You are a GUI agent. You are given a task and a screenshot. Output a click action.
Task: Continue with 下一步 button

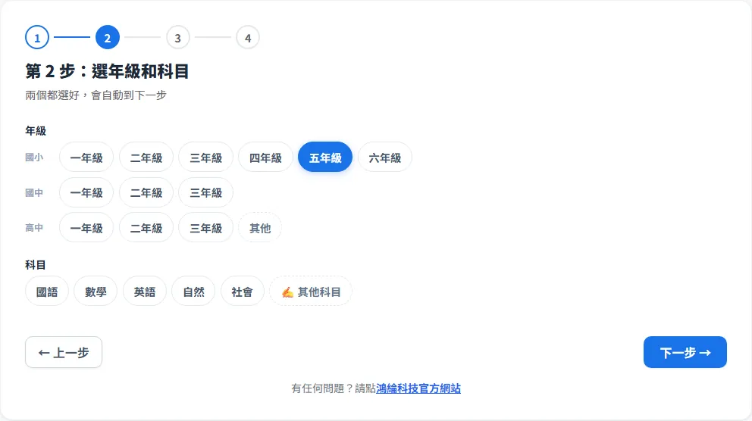tap(685, 352)
